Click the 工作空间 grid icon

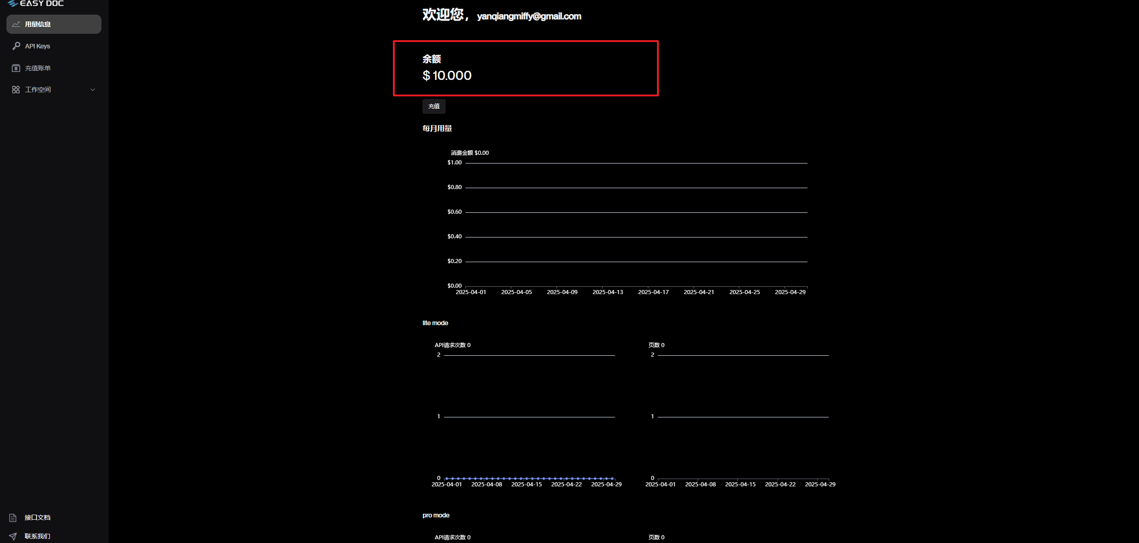coord(16,89)
